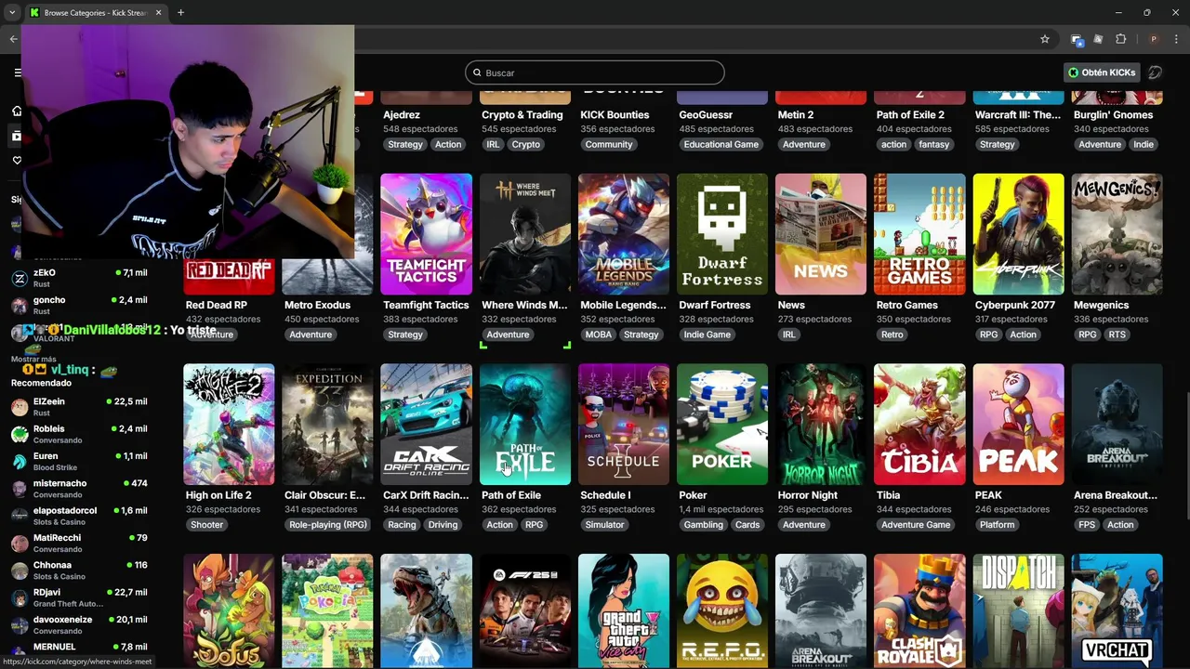Screen dimensions: 1190x669
Task: Select Retro tag under Retro Games
Action: tap(892, 334)
